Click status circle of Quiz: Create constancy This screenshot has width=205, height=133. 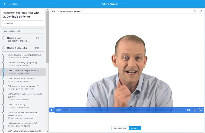coord(4,86)
